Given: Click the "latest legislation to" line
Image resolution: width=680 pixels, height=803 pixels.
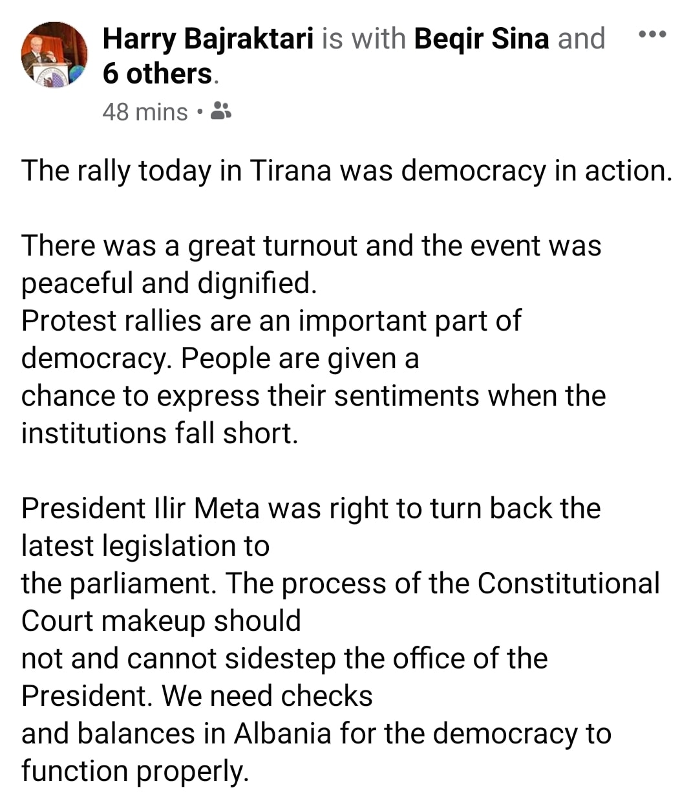Looking at the screenshot, I should point(145,546).
